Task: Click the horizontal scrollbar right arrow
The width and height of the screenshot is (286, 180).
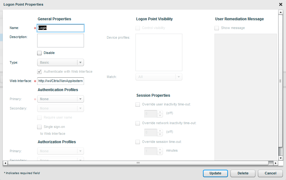Action: click(276, 163)
